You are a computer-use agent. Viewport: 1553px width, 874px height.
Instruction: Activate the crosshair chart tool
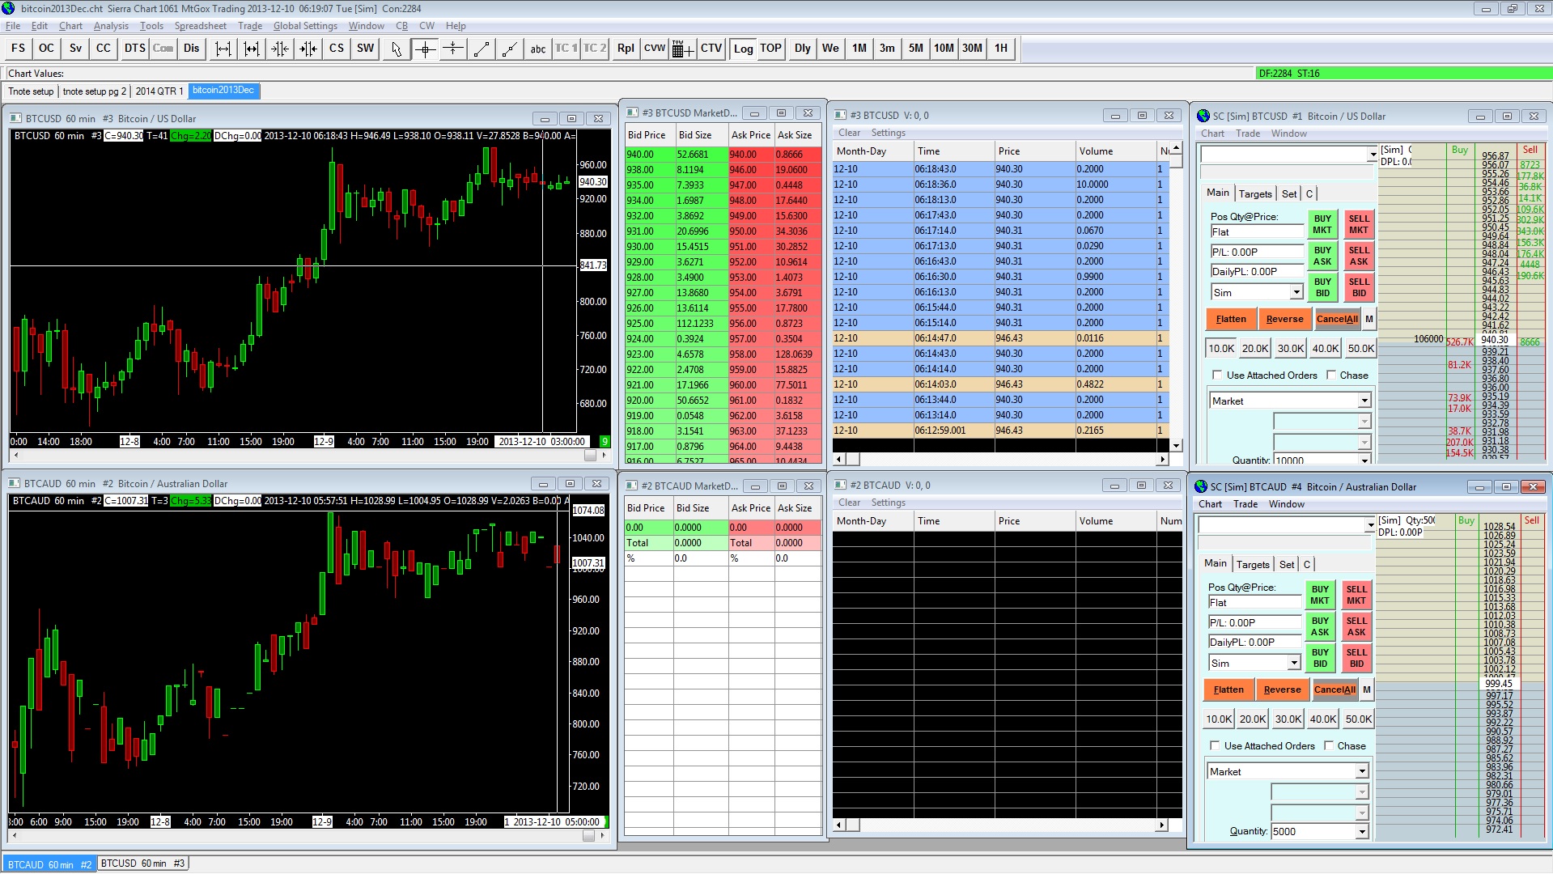click(x=425, y=49)
